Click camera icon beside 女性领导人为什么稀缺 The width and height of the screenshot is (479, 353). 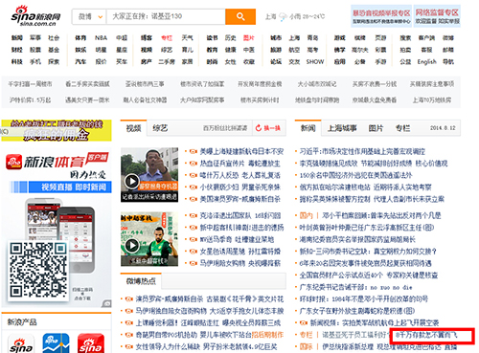pos(128,346)
